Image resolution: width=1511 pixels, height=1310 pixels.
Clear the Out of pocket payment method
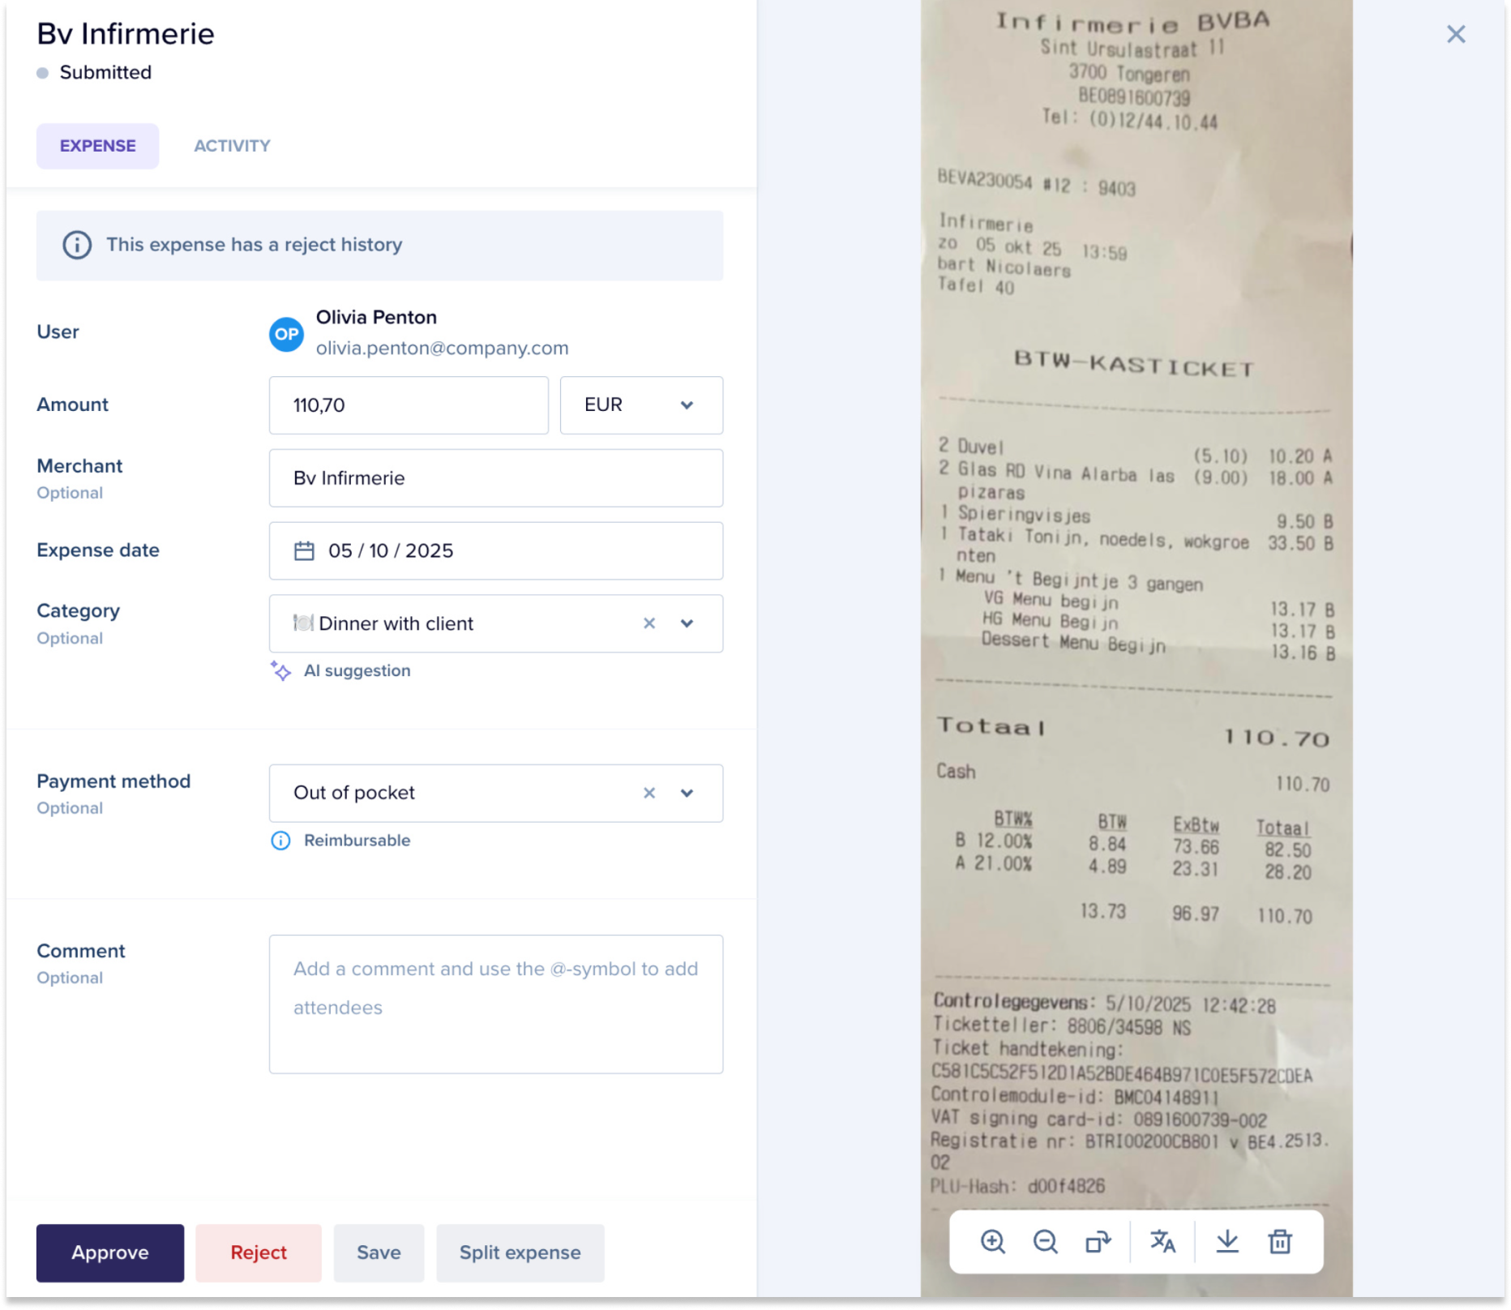pos(649,793)
